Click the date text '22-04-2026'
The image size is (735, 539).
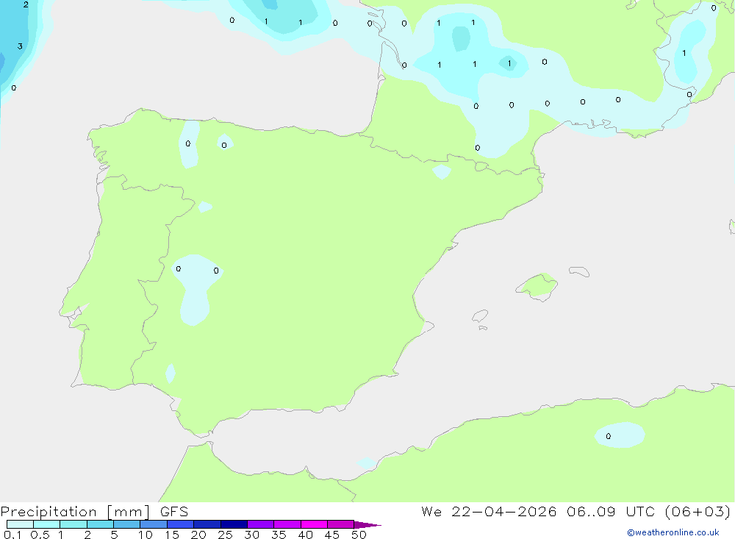pyautogui.click(x=504, y=511)
